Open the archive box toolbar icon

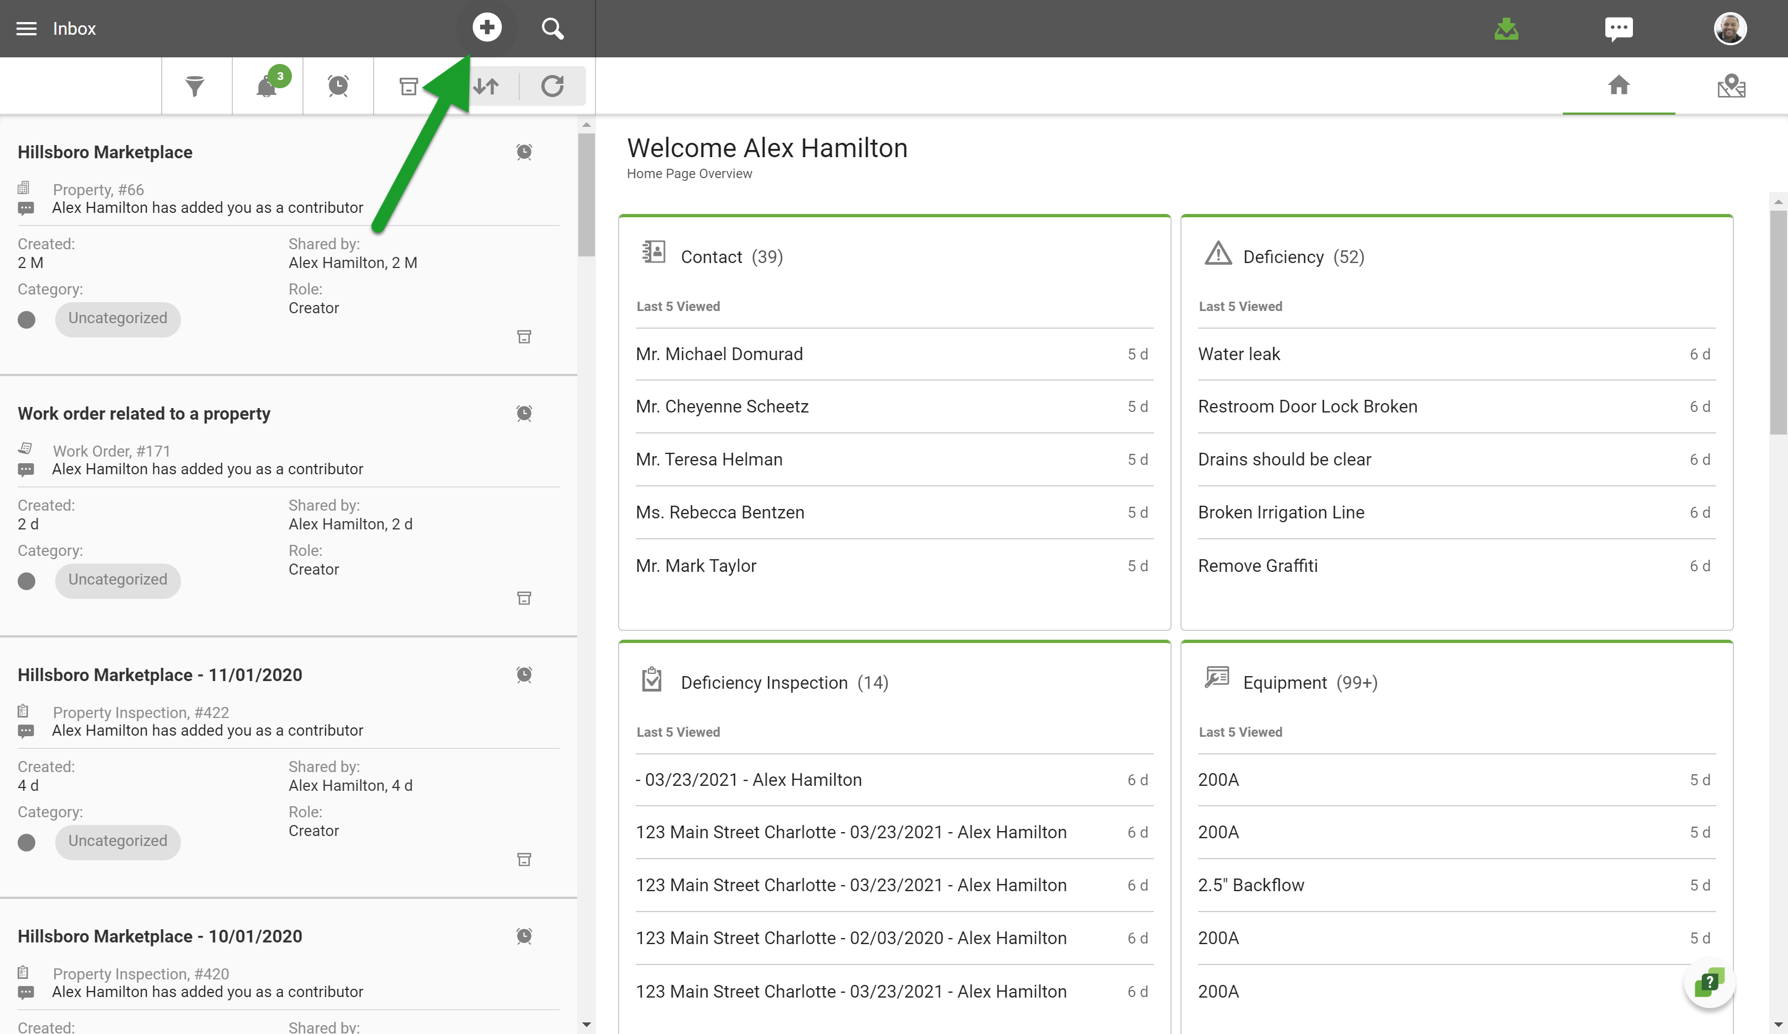coord(409,86)
